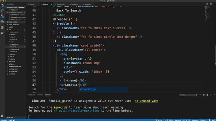
Task: Switch to the About.js editor tab
Action: click(88, 4)
